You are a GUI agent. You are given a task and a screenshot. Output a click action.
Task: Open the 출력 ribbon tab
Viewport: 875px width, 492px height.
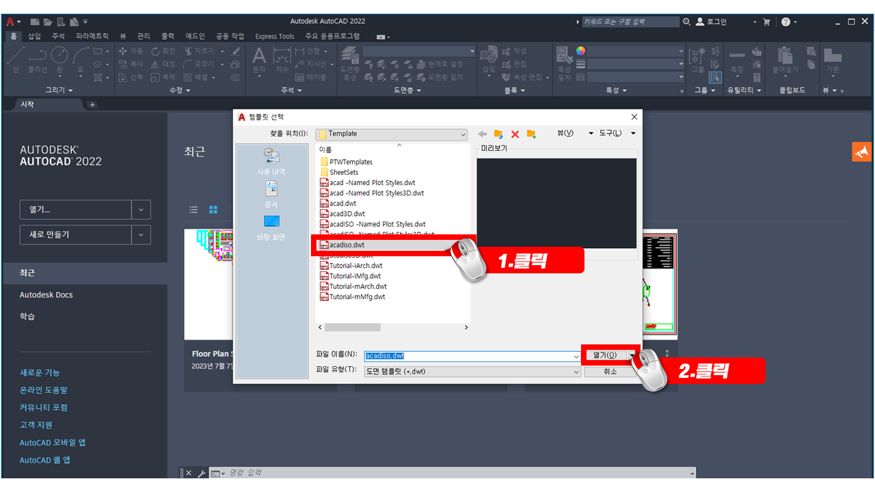pos(167,36)
